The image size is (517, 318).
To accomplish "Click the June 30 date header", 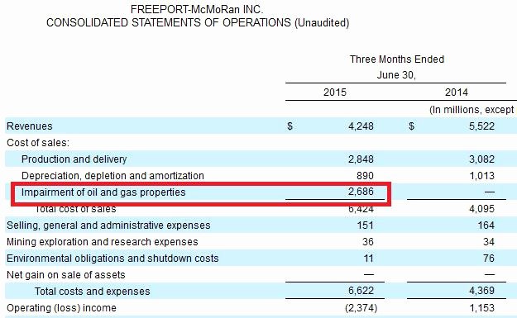I will pos(396,75).
